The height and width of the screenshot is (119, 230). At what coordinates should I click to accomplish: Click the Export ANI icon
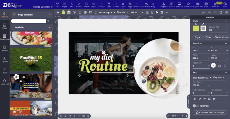click(198, 5)
